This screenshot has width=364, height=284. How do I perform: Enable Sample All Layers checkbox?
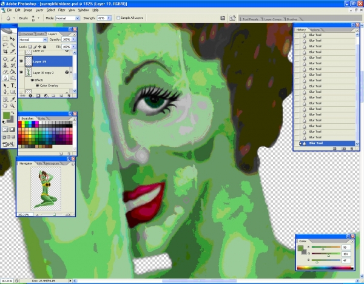pos(118,18)
